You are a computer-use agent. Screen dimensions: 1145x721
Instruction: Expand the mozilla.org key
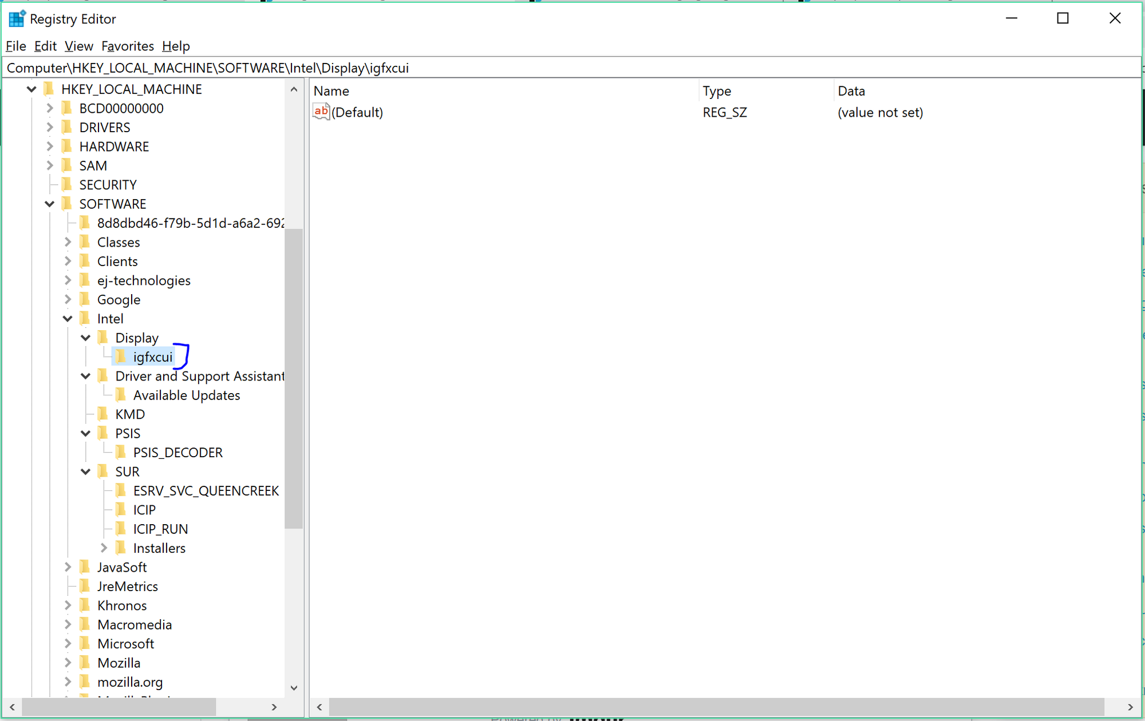(x=68, y=682)
